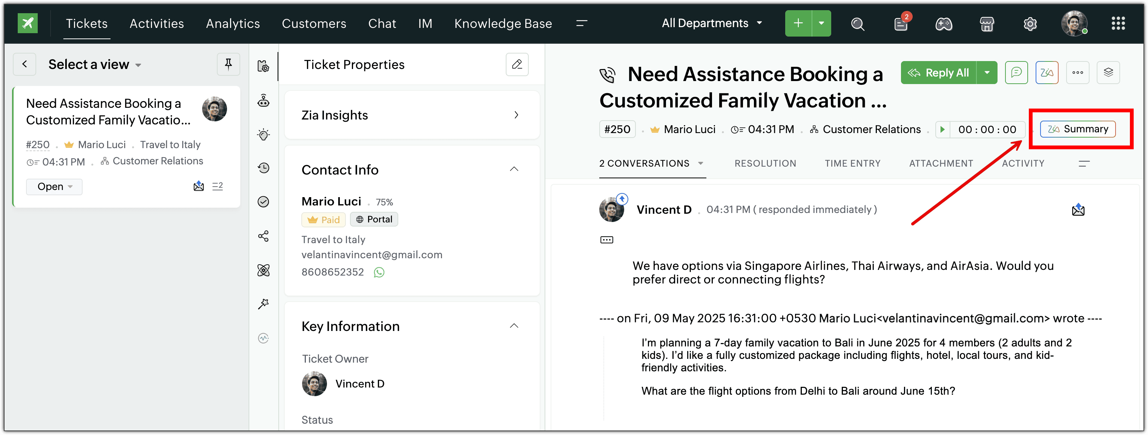1148x435 pixels.
Task: Open the setup gear icon
Action: click(x=1030, y=24)
